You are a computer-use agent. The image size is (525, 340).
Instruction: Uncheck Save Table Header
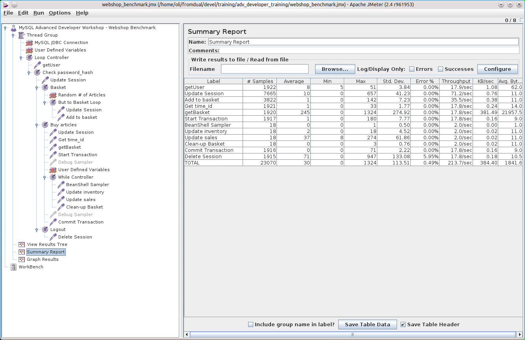403,325
